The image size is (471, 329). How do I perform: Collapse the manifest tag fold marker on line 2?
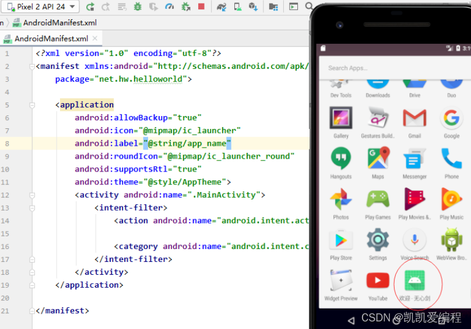tap(32, 66)
